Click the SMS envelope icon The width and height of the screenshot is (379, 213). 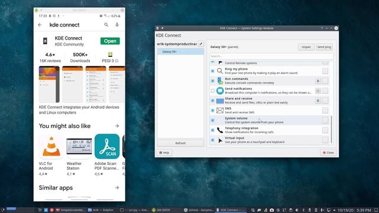220,111
